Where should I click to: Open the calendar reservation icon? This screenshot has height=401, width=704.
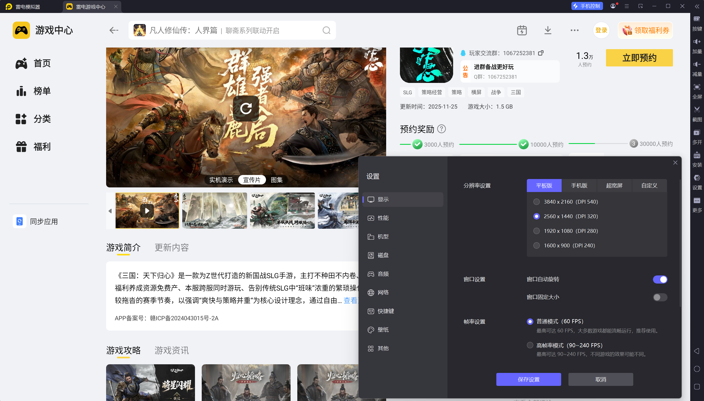pos(522,30)
